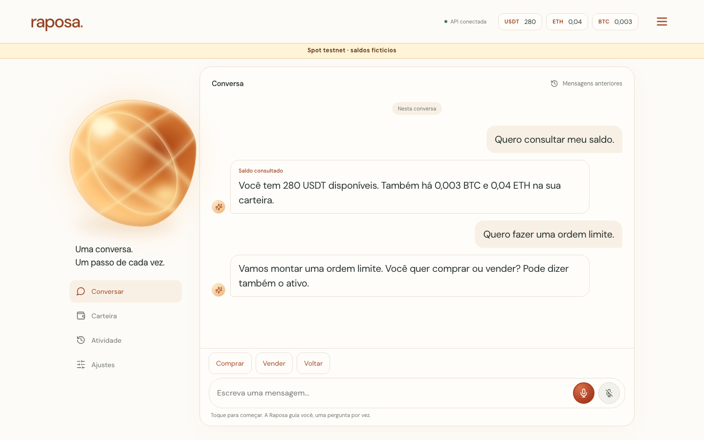
Task: Choose the Comprar quick reply
Action: (x=230, y=363)
